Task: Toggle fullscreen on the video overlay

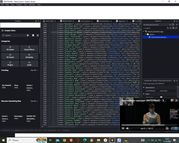Action: 176,128
